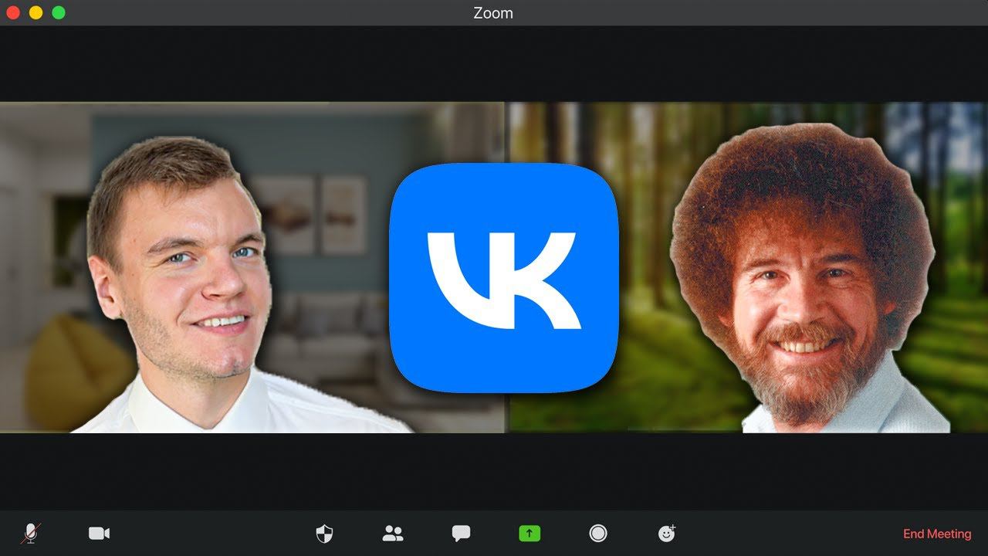The height and width of the screenshot is (556, 988).
Task: Click the green Share Screen button
Action: 530,533
